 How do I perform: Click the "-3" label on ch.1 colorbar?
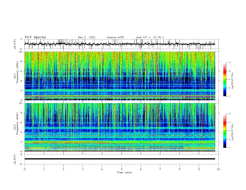point(229,62)
